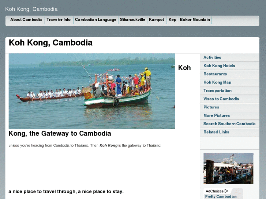266x199 pixels.
Task: Click the AdChoices triangle icon
Action: (226, 191)
